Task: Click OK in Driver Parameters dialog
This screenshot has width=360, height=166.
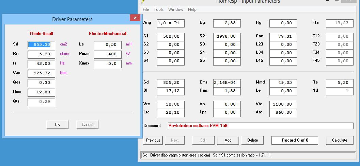Action: pos(57,125)
